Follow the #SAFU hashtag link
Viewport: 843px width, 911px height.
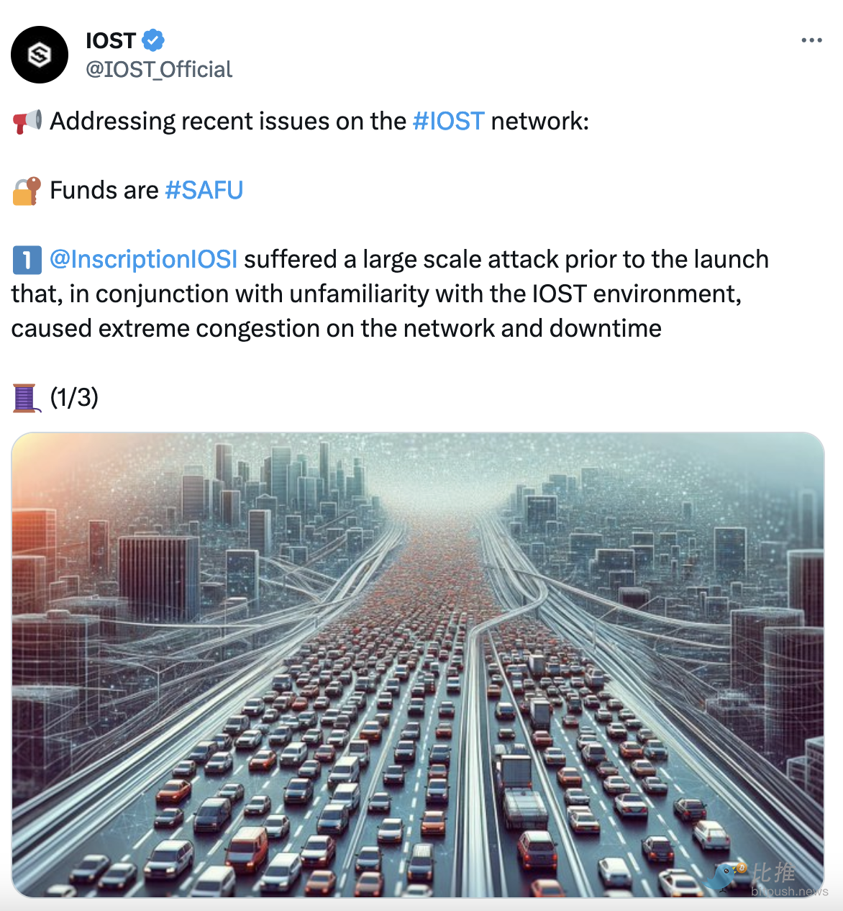coord(204,190)
